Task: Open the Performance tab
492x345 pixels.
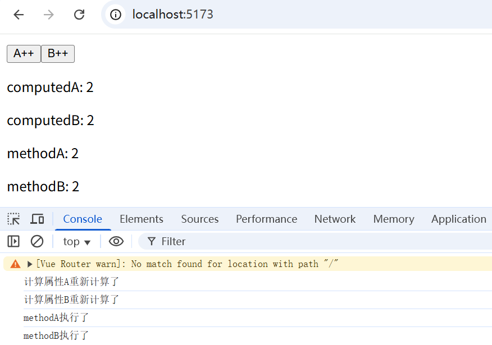Action: click(x=266, y=219)
